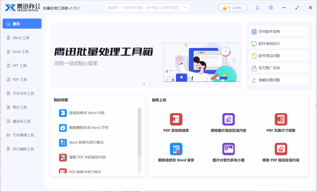This screenshot has height=192, width=317.
Task: Click the 批量处理工具箱 v1.15.1 title text
Action: (x=61, y=8)
